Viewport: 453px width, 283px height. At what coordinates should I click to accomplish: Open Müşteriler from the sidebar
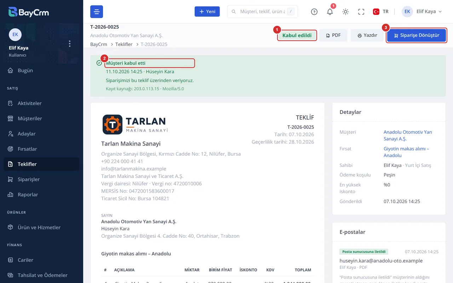click(x=41, y=119)
